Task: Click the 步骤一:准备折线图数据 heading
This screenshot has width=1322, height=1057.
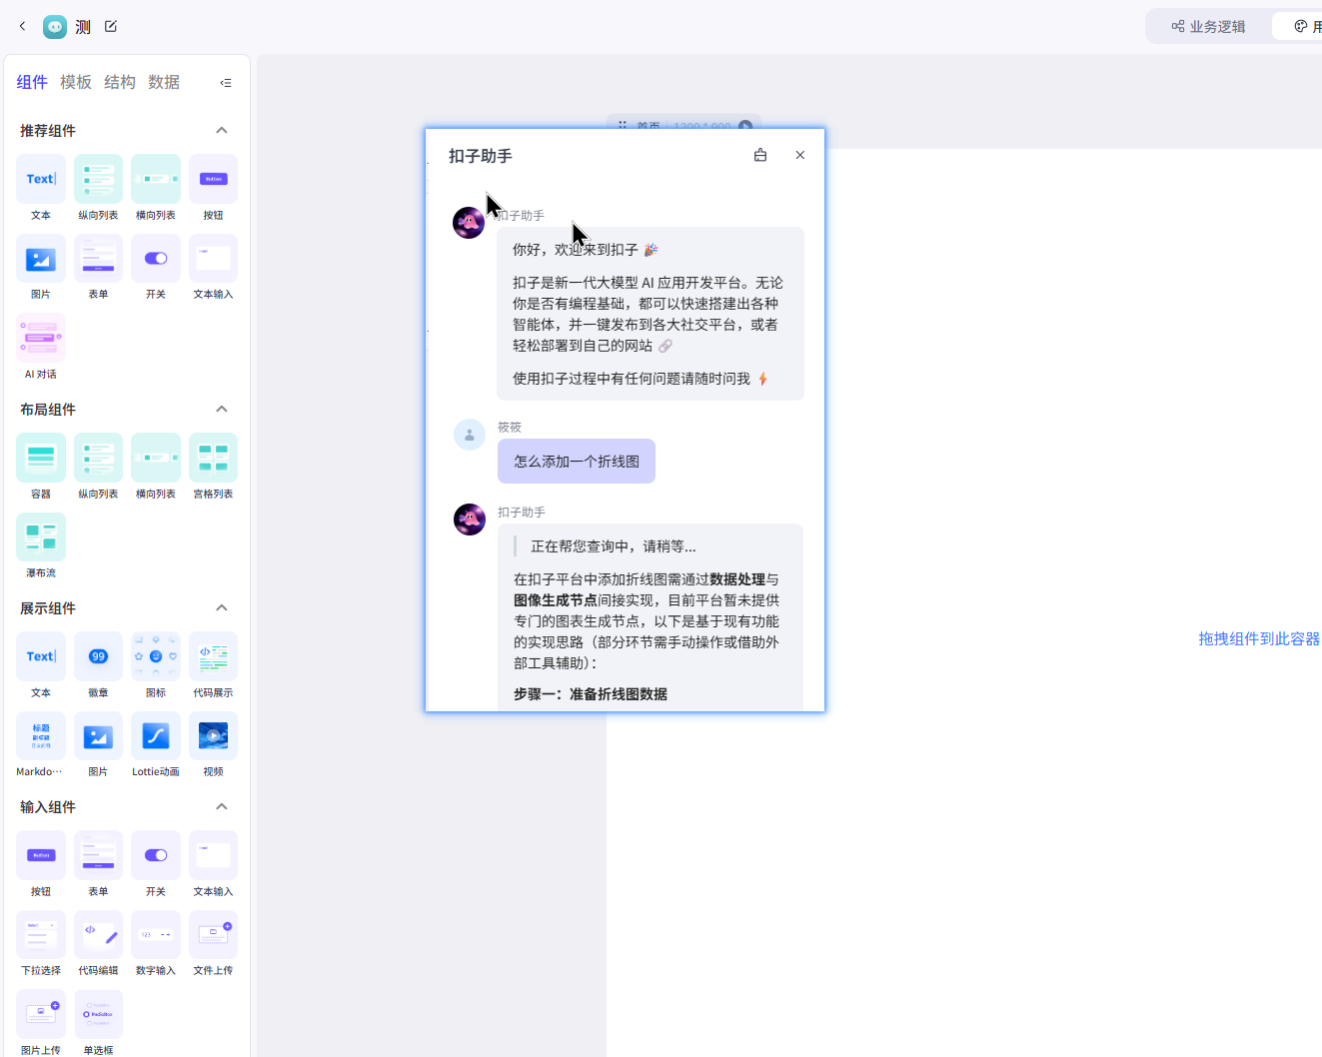Action: pos(591,693)
